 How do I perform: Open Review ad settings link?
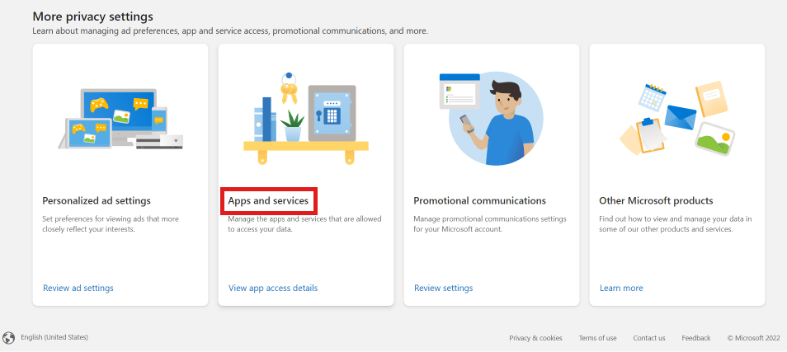pyautogui.click(x=78, y=288)
